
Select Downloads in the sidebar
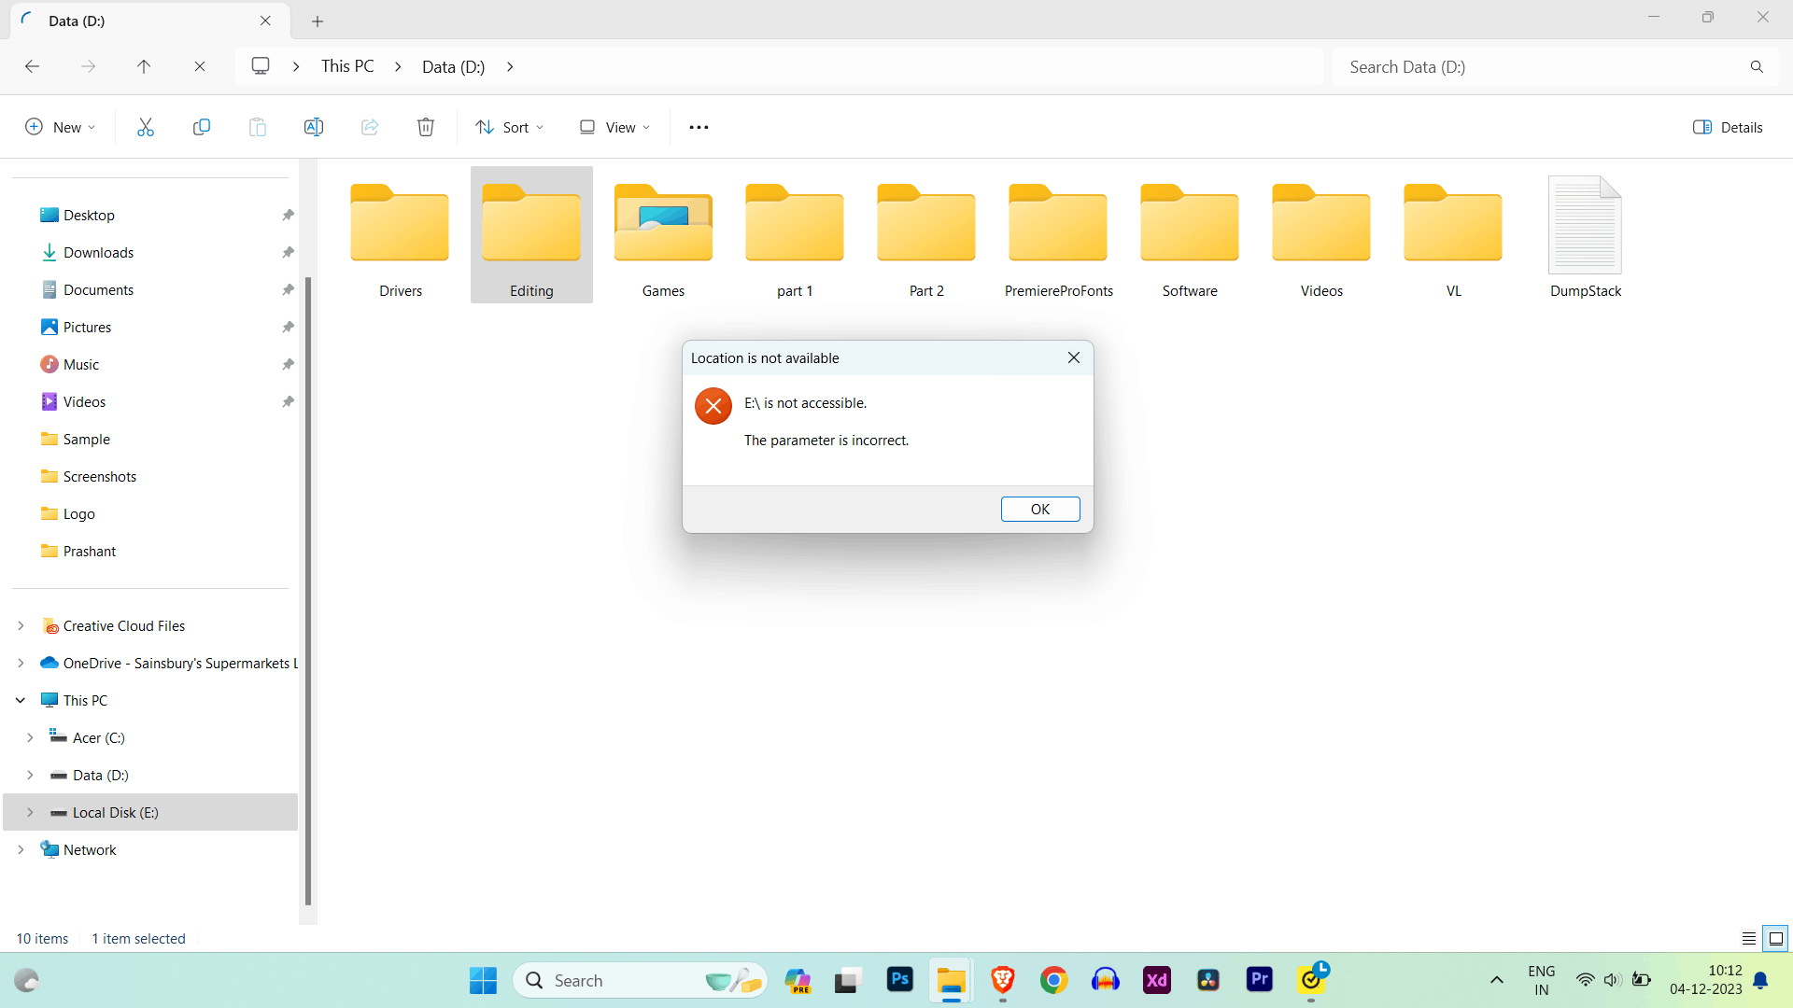98,253
